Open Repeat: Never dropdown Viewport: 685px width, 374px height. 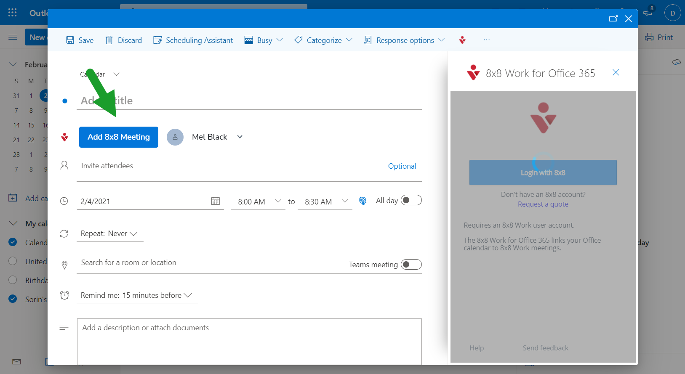click(x=109, y=233)
